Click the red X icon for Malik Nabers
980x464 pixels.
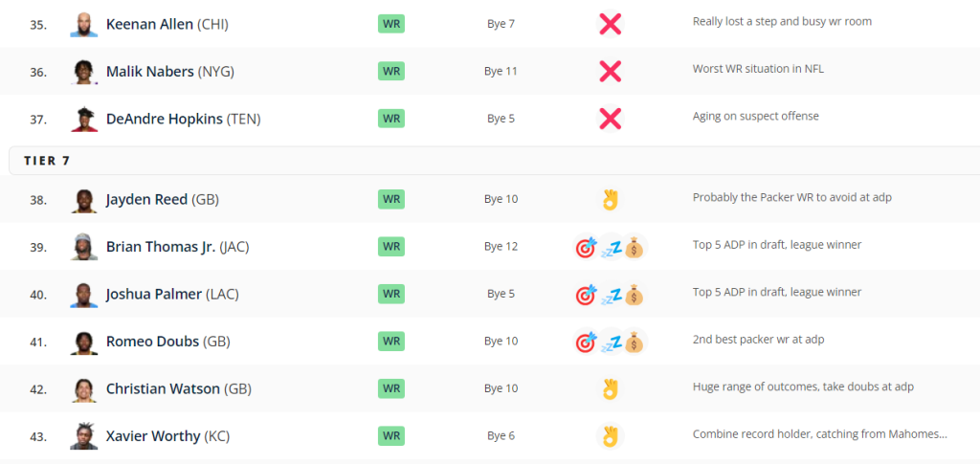tap(610, 71)
